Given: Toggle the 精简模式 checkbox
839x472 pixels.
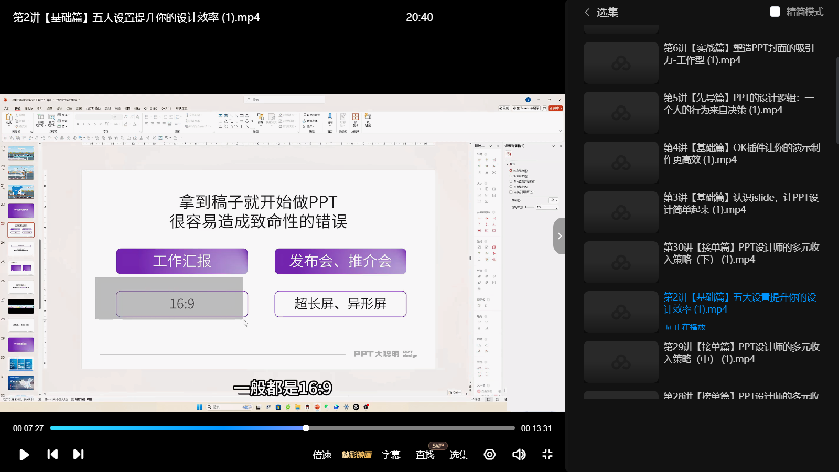Looking at the screenshot, I should pos(775,12).
